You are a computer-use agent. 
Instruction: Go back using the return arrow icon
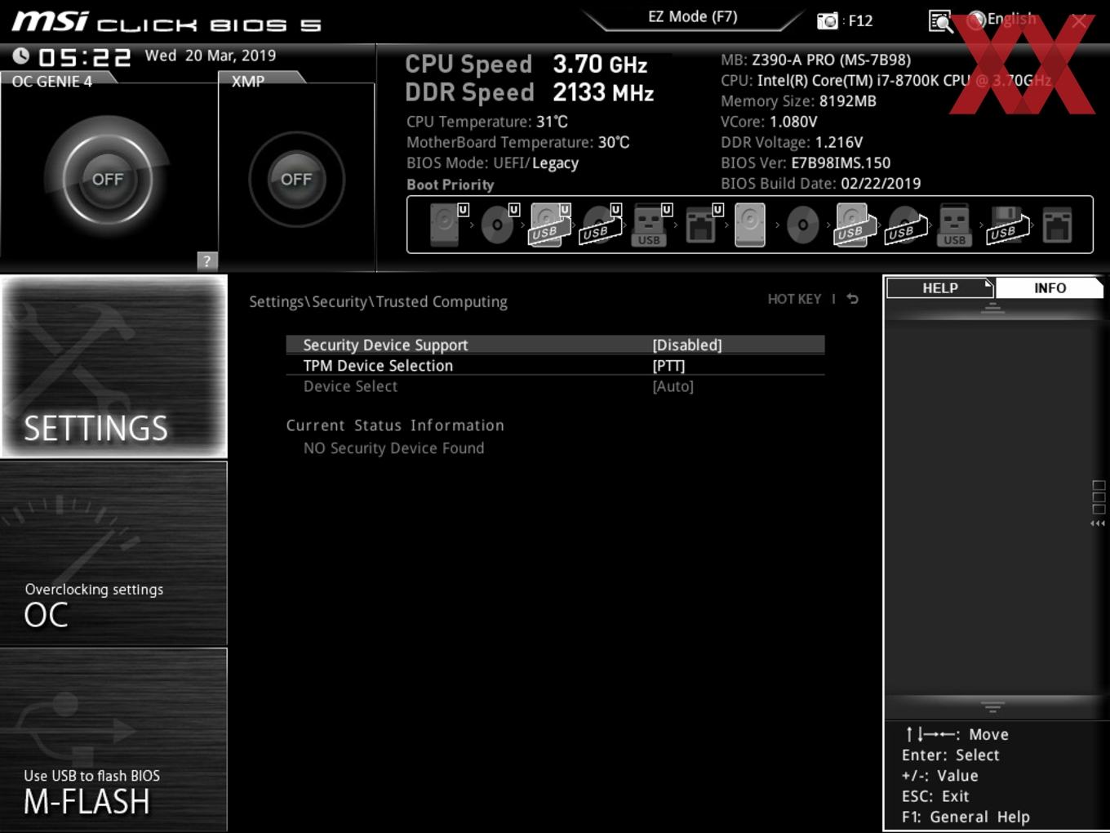click(x=852, y=299)
